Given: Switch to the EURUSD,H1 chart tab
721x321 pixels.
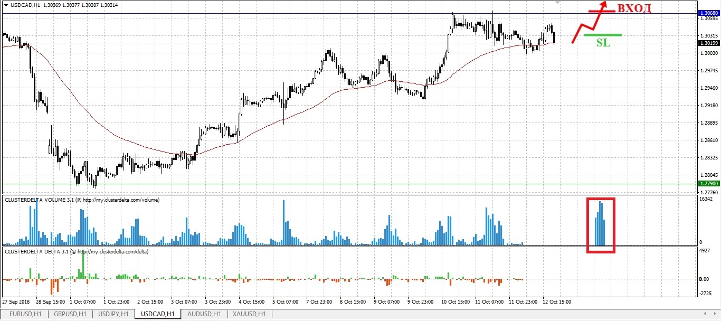Looking at the screenshot, I should [x=24, y=314].
